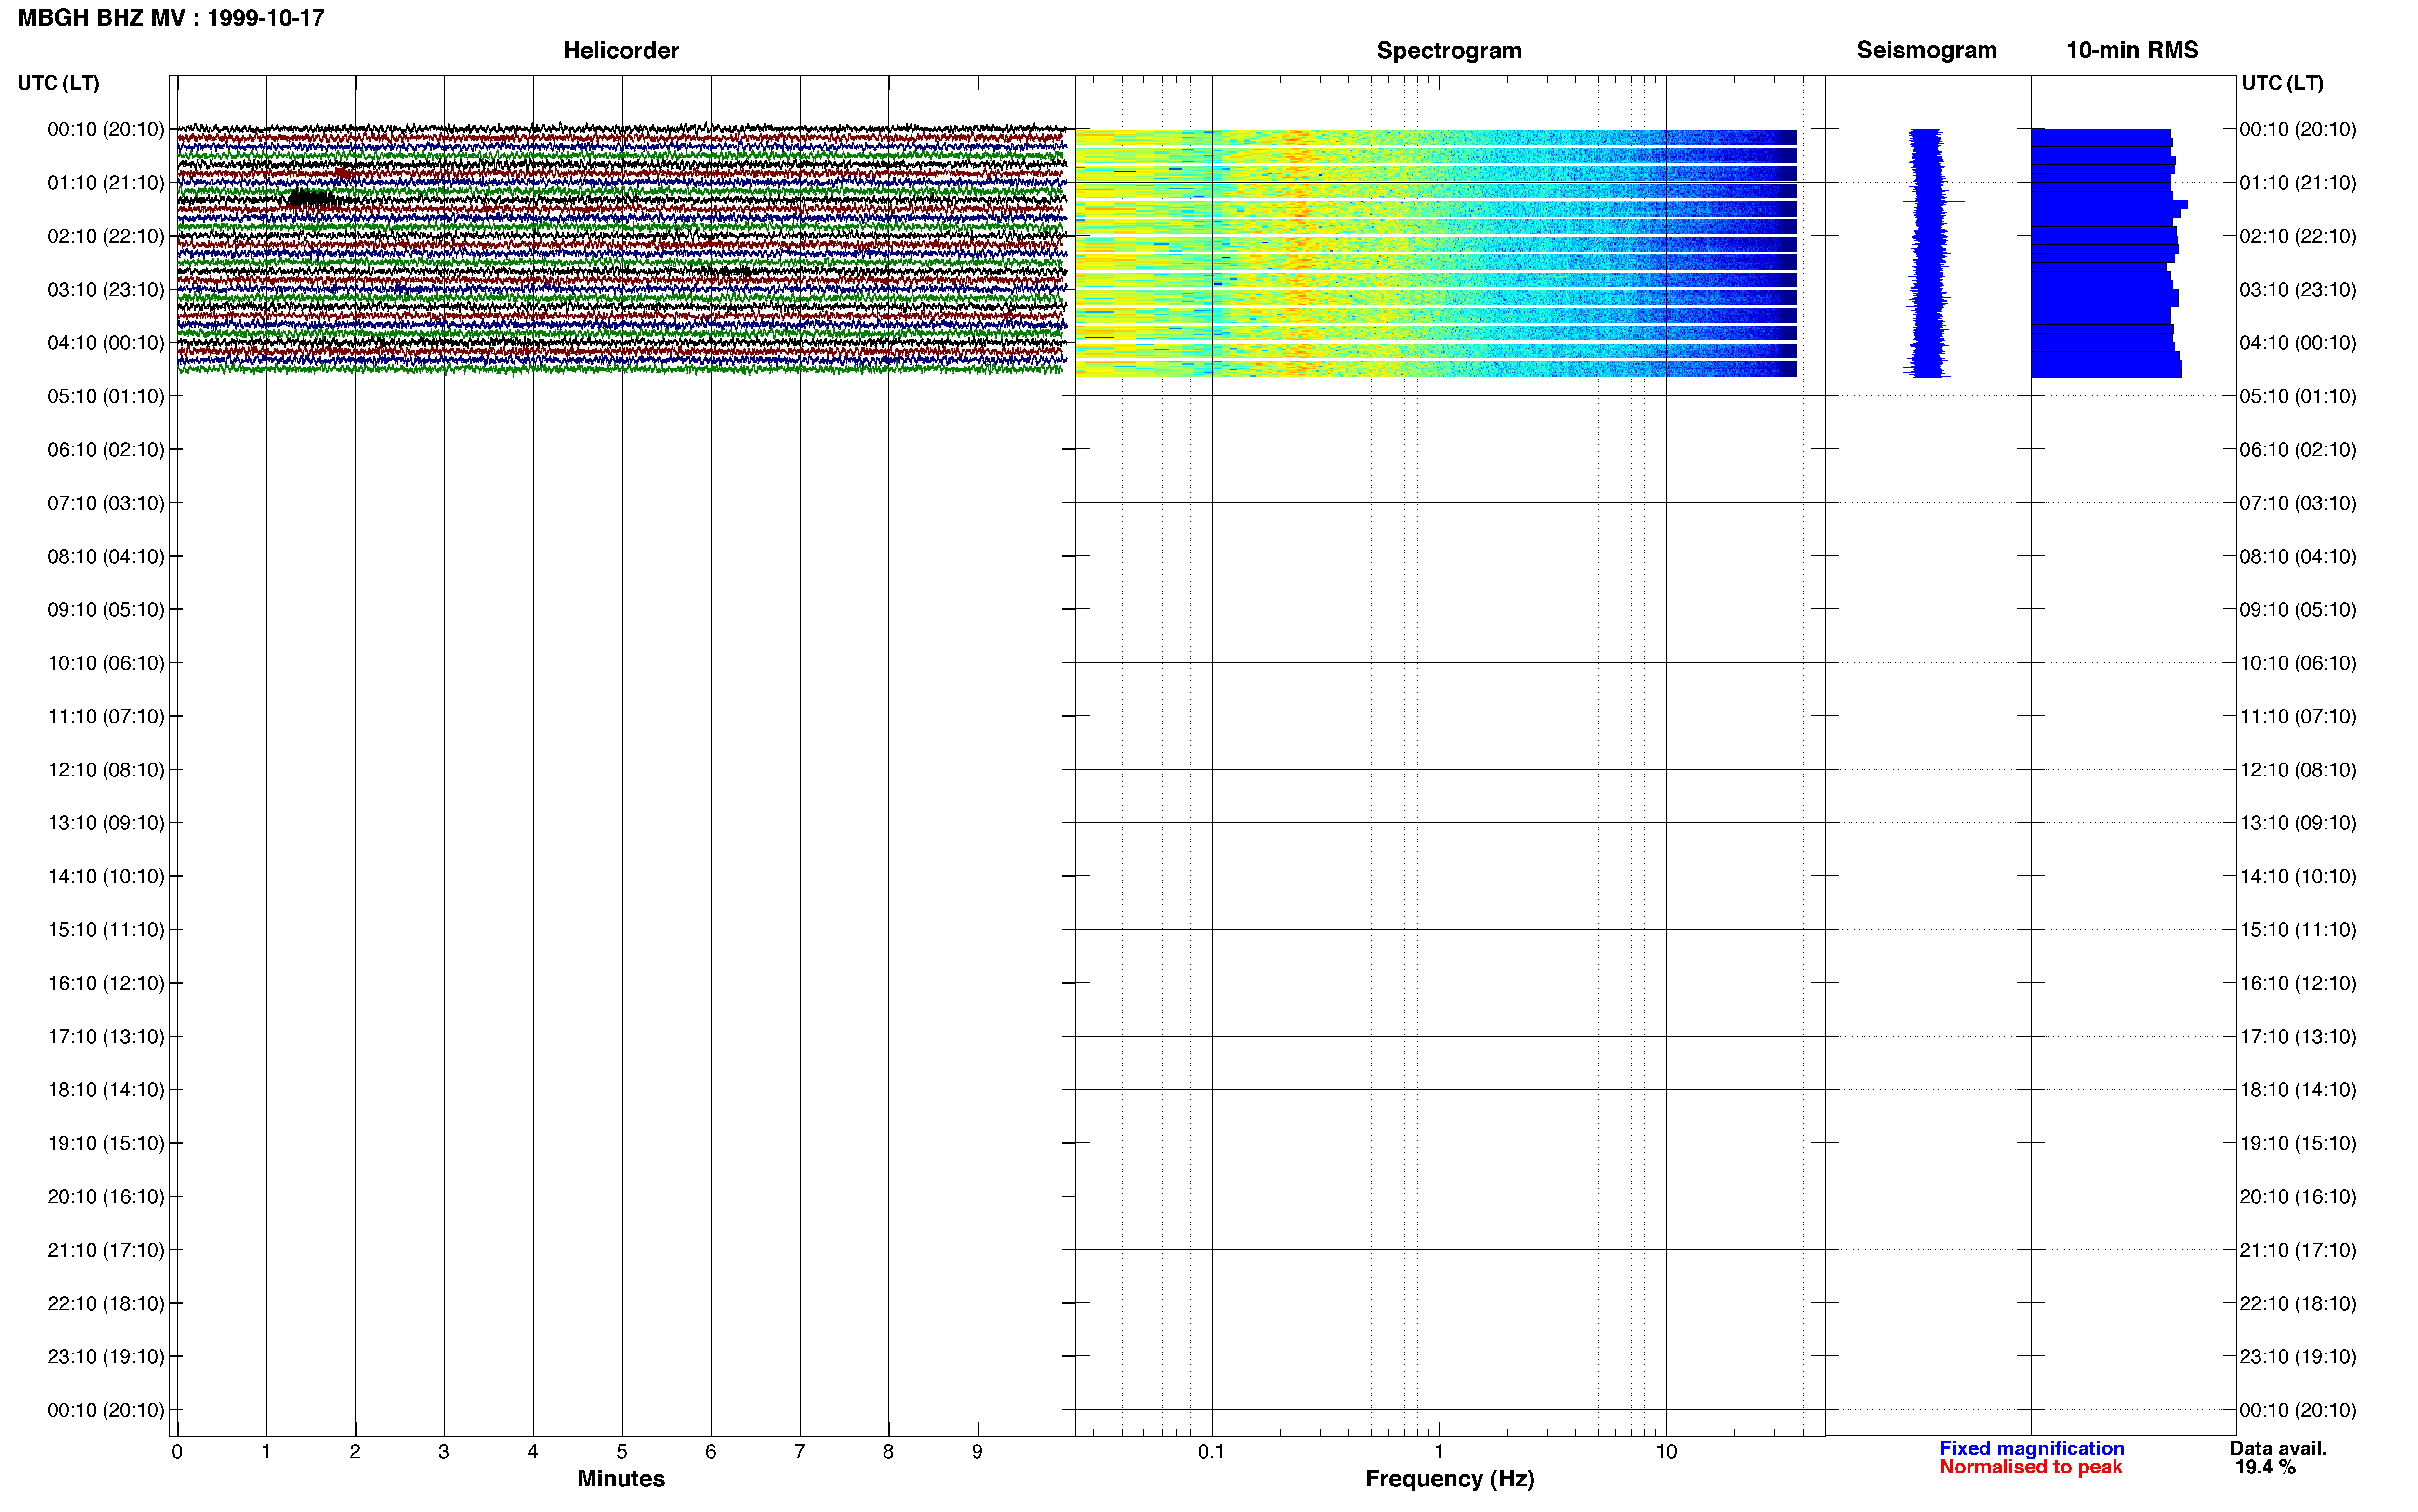This screenshot has width=2418, height=1512.
Task: Click minute tick 2 on the helicorder axis
Action: [355, 1451]
